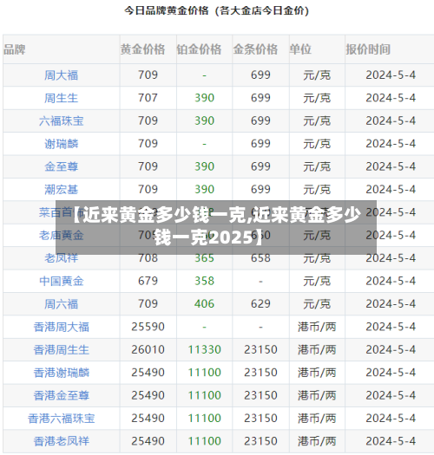This screenshot has width=434, height=455.
Task: Open the 香港周生生 brand link
Action: click(x=61, y=349)
